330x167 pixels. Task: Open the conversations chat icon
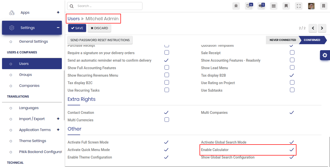261,6
